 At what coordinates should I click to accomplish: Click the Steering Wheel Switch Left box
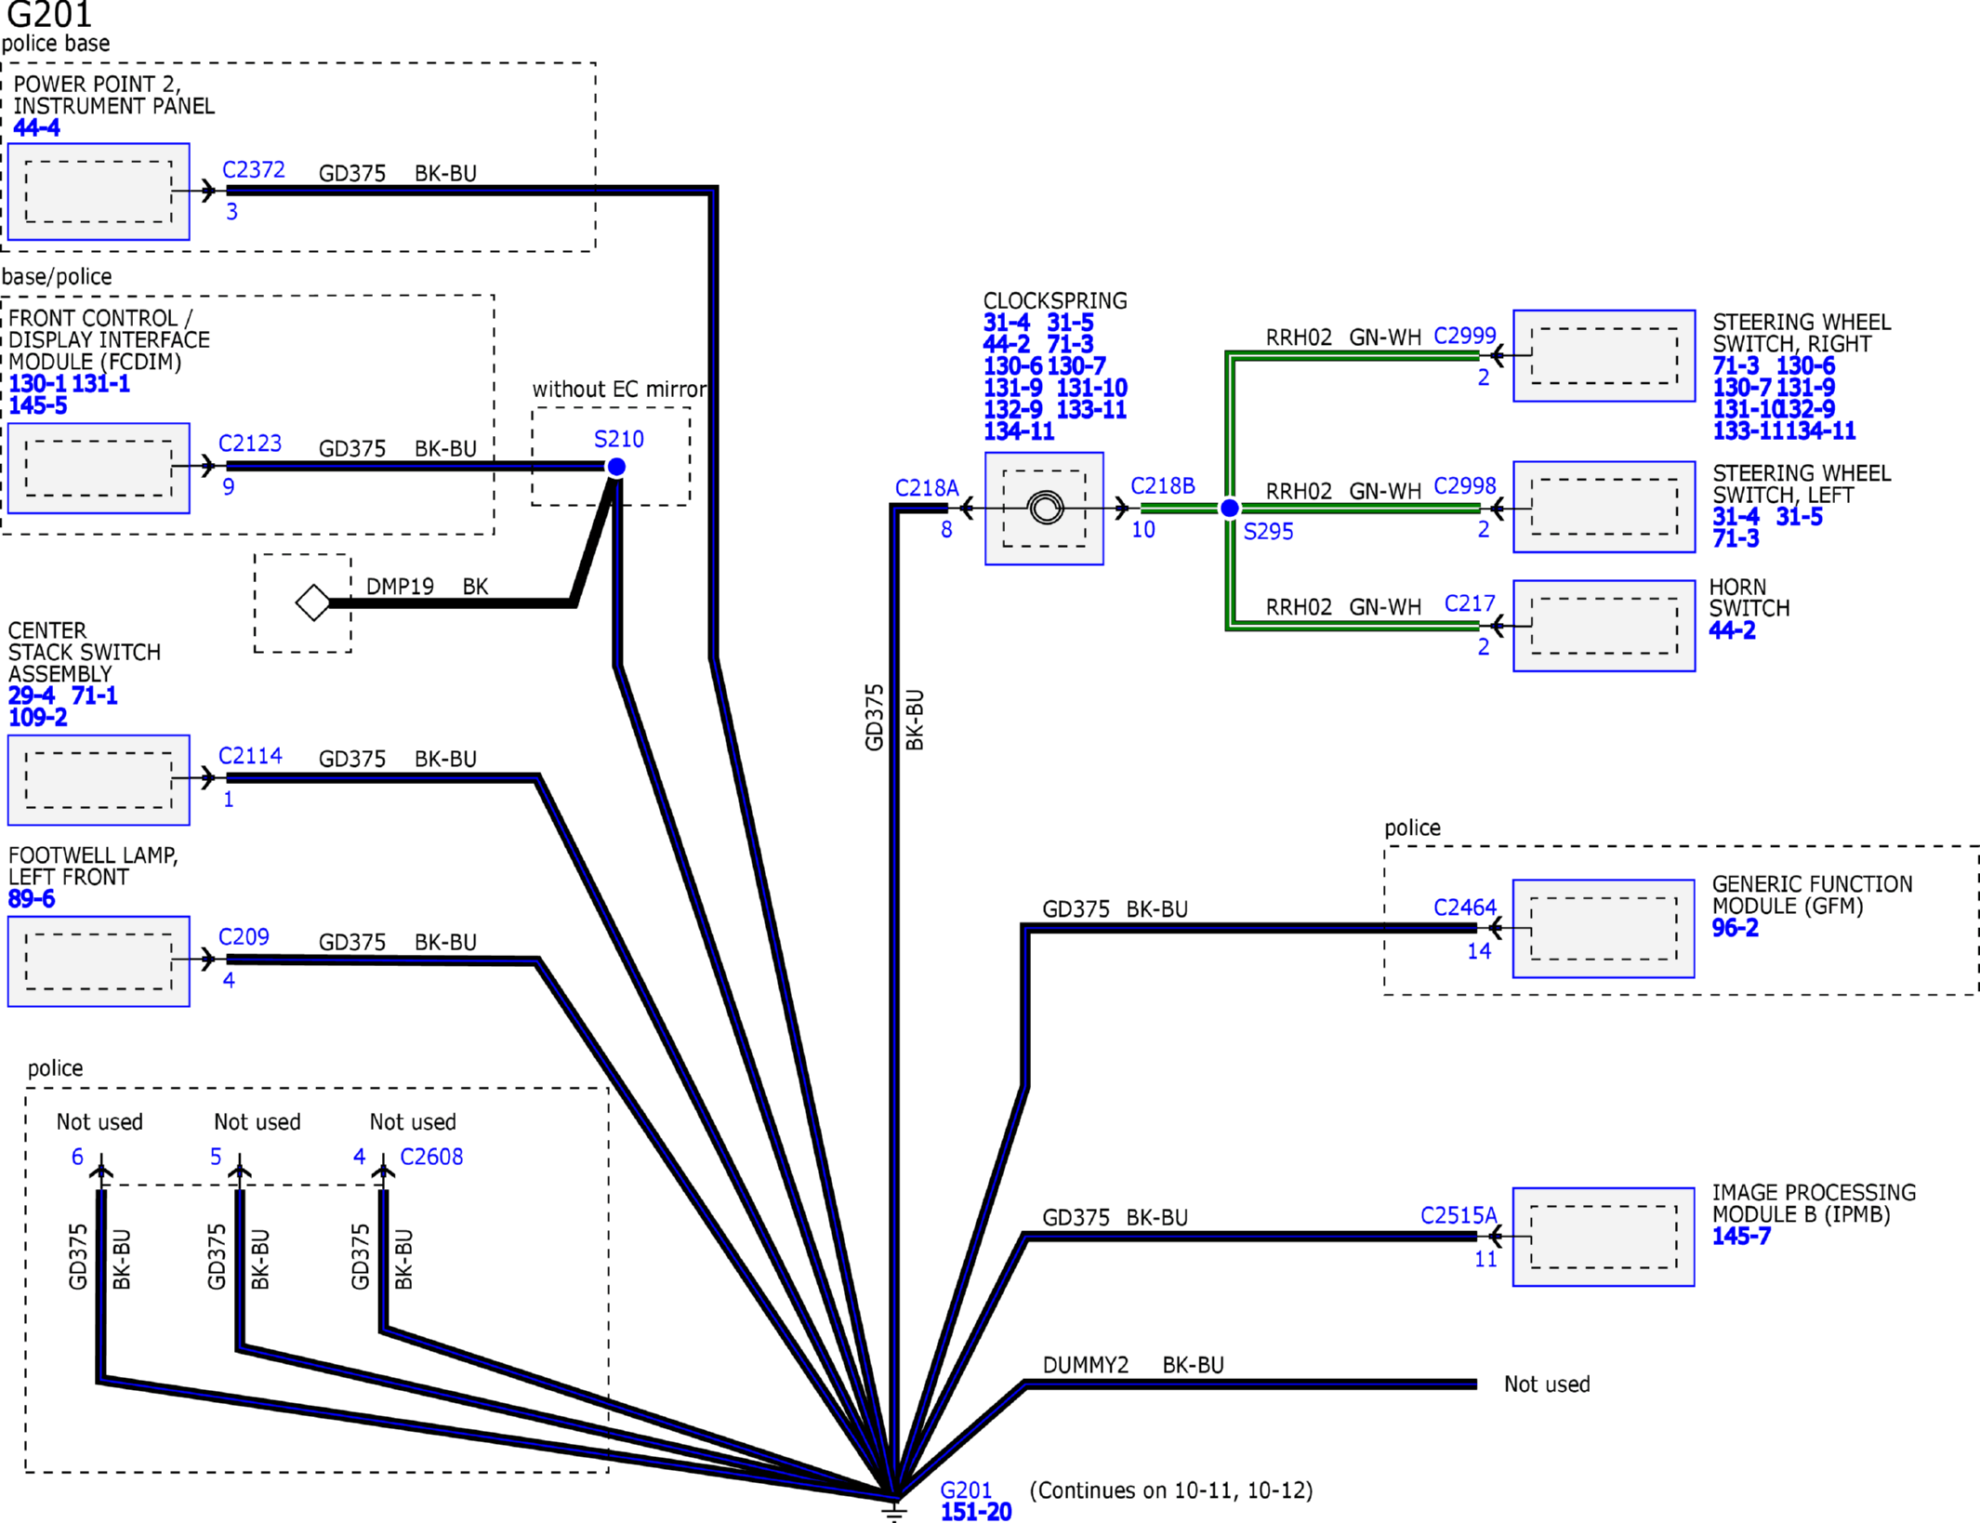(1604, 508)
